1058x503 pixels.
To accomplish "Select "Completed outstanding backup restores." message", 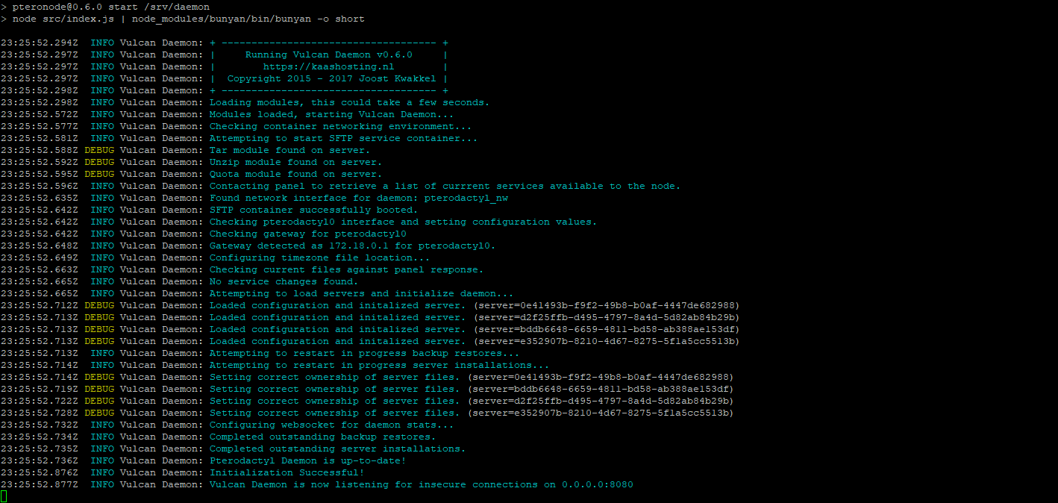I will point(322,437).
